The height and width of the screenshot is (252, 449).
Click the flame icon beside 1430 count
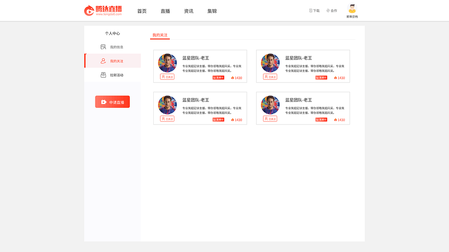232,78
